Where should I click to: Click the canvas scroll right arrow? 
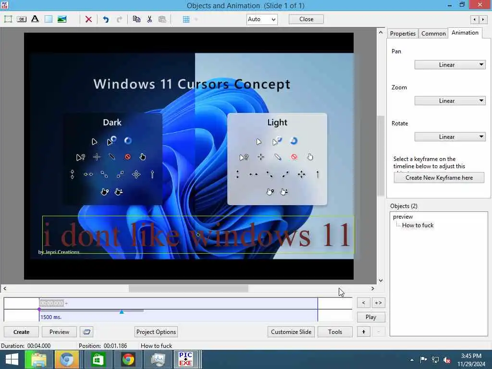(372, 288)
